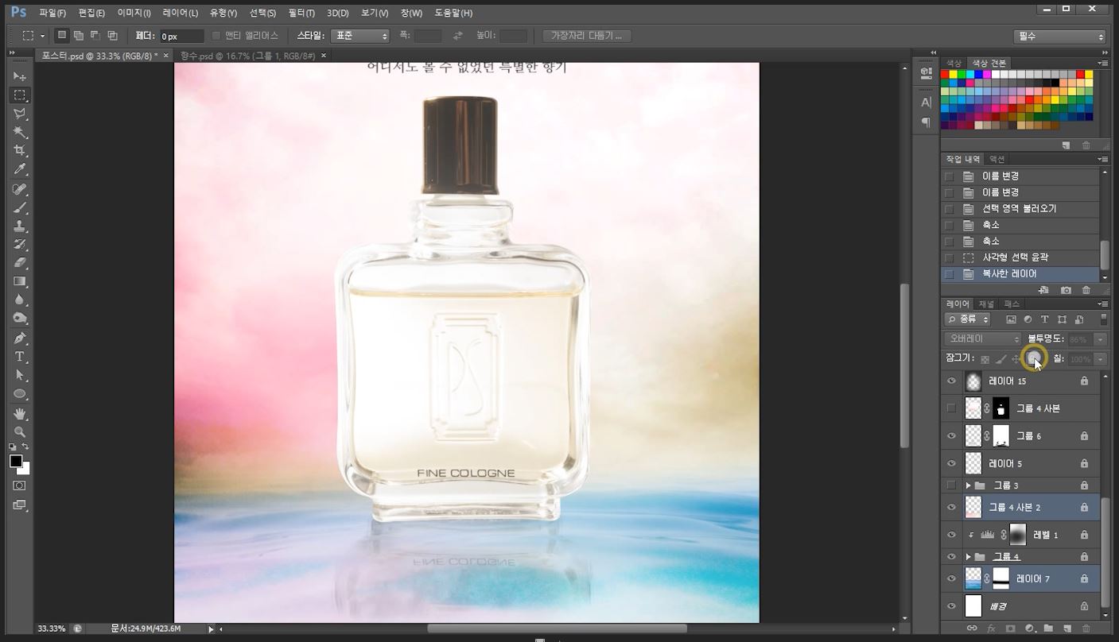Create a new group folder icon

pos(1047,628)
